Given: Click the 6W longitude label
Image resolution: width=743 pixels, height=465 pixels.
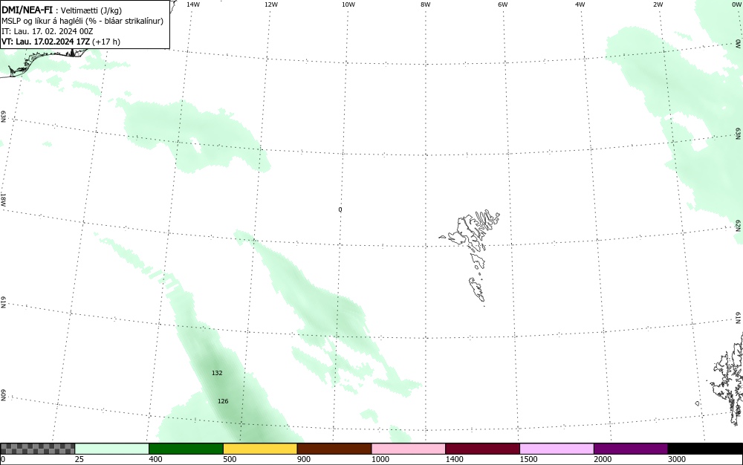Looking at the screenshot, I should pyautogui.click(x=503, y=4).
